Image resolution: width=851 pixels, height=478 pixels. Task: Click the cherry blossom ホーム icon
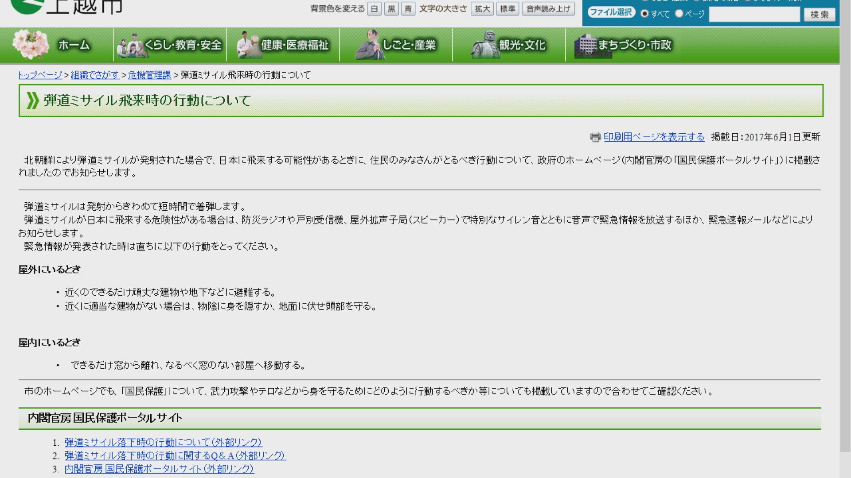pyautogui.click(x=30, y=45)
